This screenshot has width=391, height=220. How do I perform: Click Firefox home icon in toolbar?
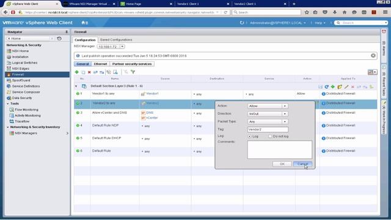pos(345,12)
